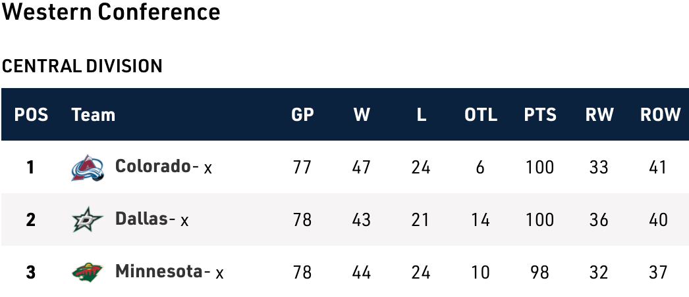Click the L column header
The image size is (689, 297).
422,115
